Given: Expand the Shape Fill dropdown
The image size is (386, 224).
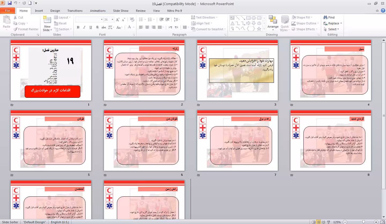Looking at the screenshot, I should [x=302, y=17].
